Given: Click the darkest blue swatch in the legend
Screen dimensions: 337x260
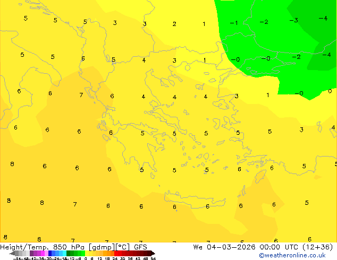Looking at the screenshot, I should [x=50, y=253].
